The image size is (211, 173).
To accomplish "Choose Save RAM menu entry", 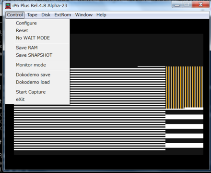I will (37, 48).
